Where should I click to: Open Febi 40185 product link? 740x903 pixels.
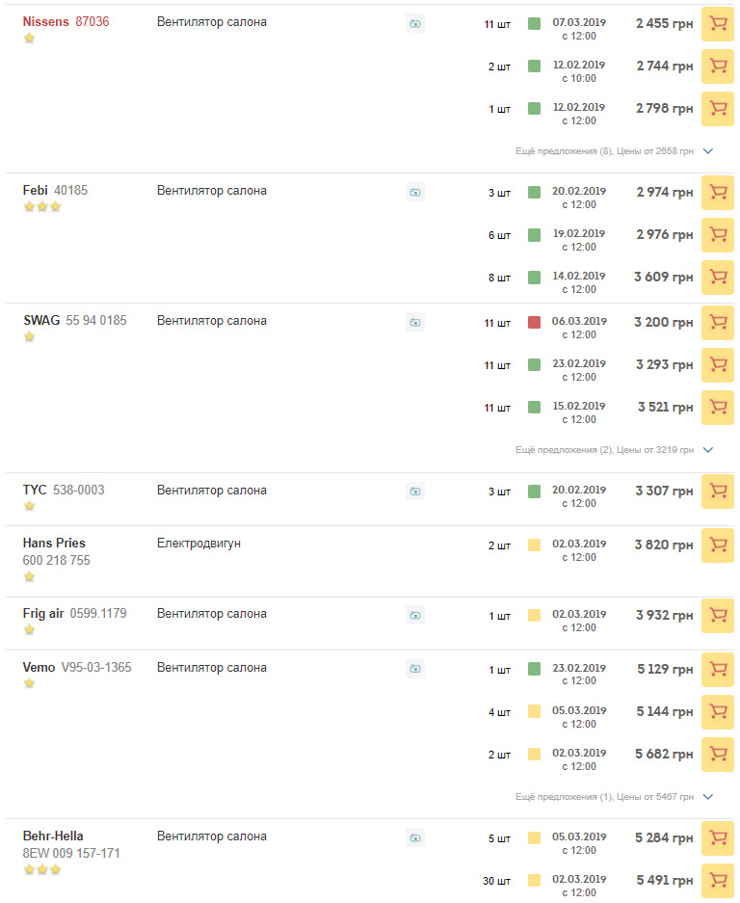(x=55, y=191)
